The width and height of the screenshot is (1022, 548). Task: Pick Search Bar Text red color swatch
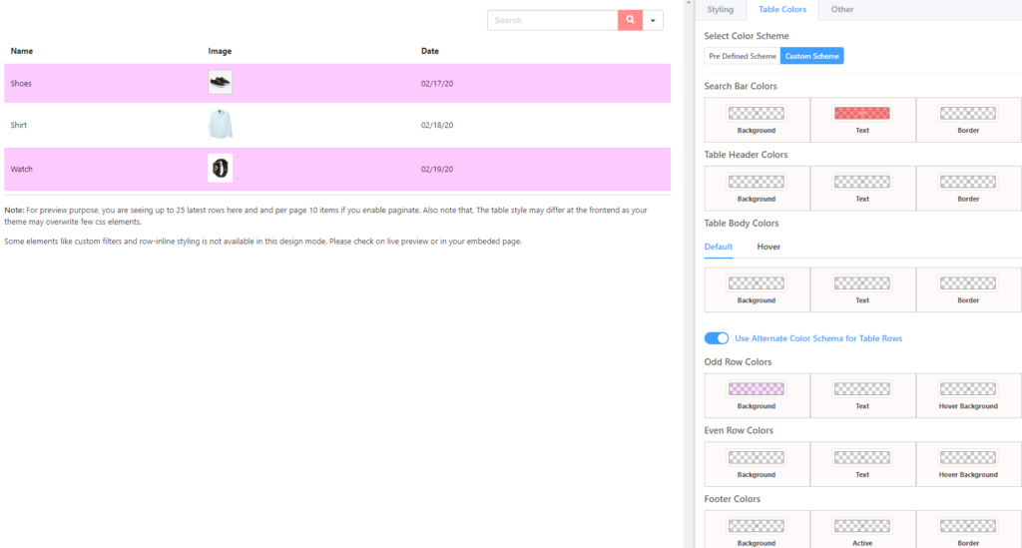point(861,114)
